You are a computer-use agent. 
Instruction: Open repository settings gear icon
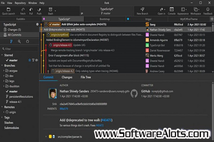37,24
